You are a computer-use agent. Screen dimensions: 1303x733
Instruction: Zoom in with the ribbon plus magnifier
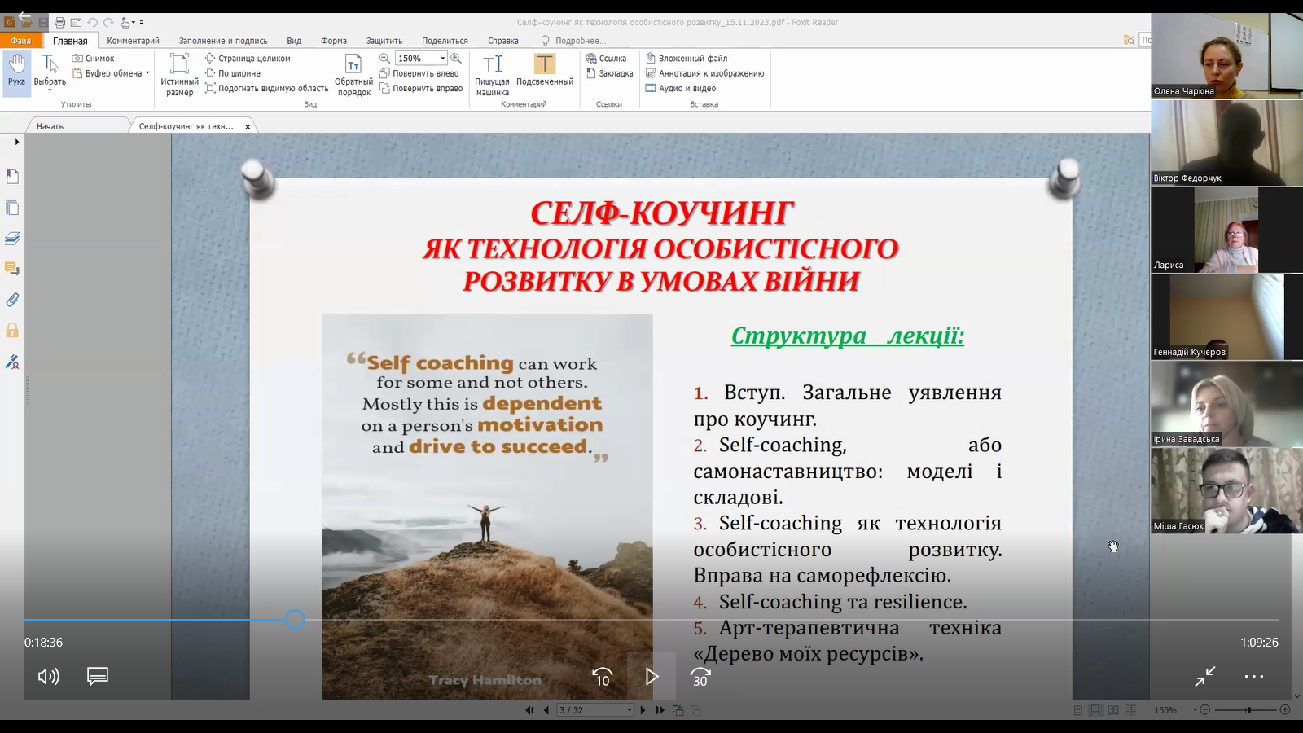tap(456, 59)
